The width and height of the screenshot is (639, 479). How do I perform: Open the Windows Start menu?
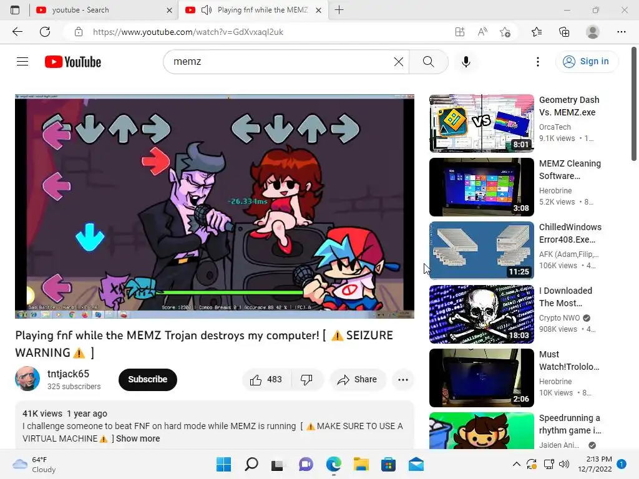click(x=223, y=464)
